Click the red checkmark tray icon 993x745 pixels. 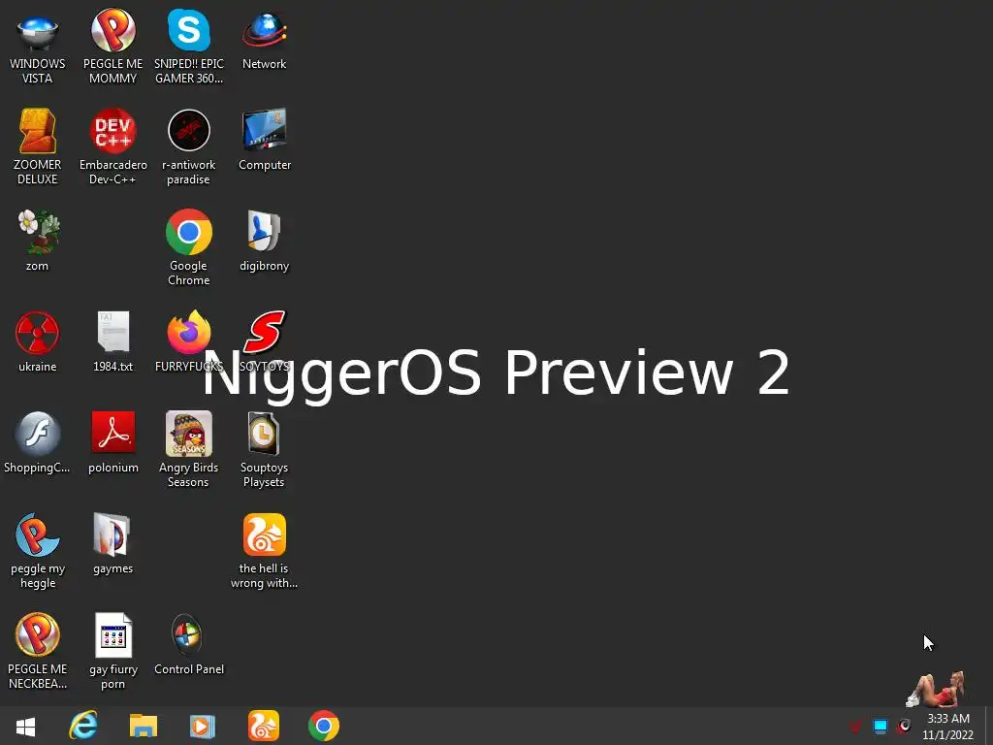click(855, 726)
